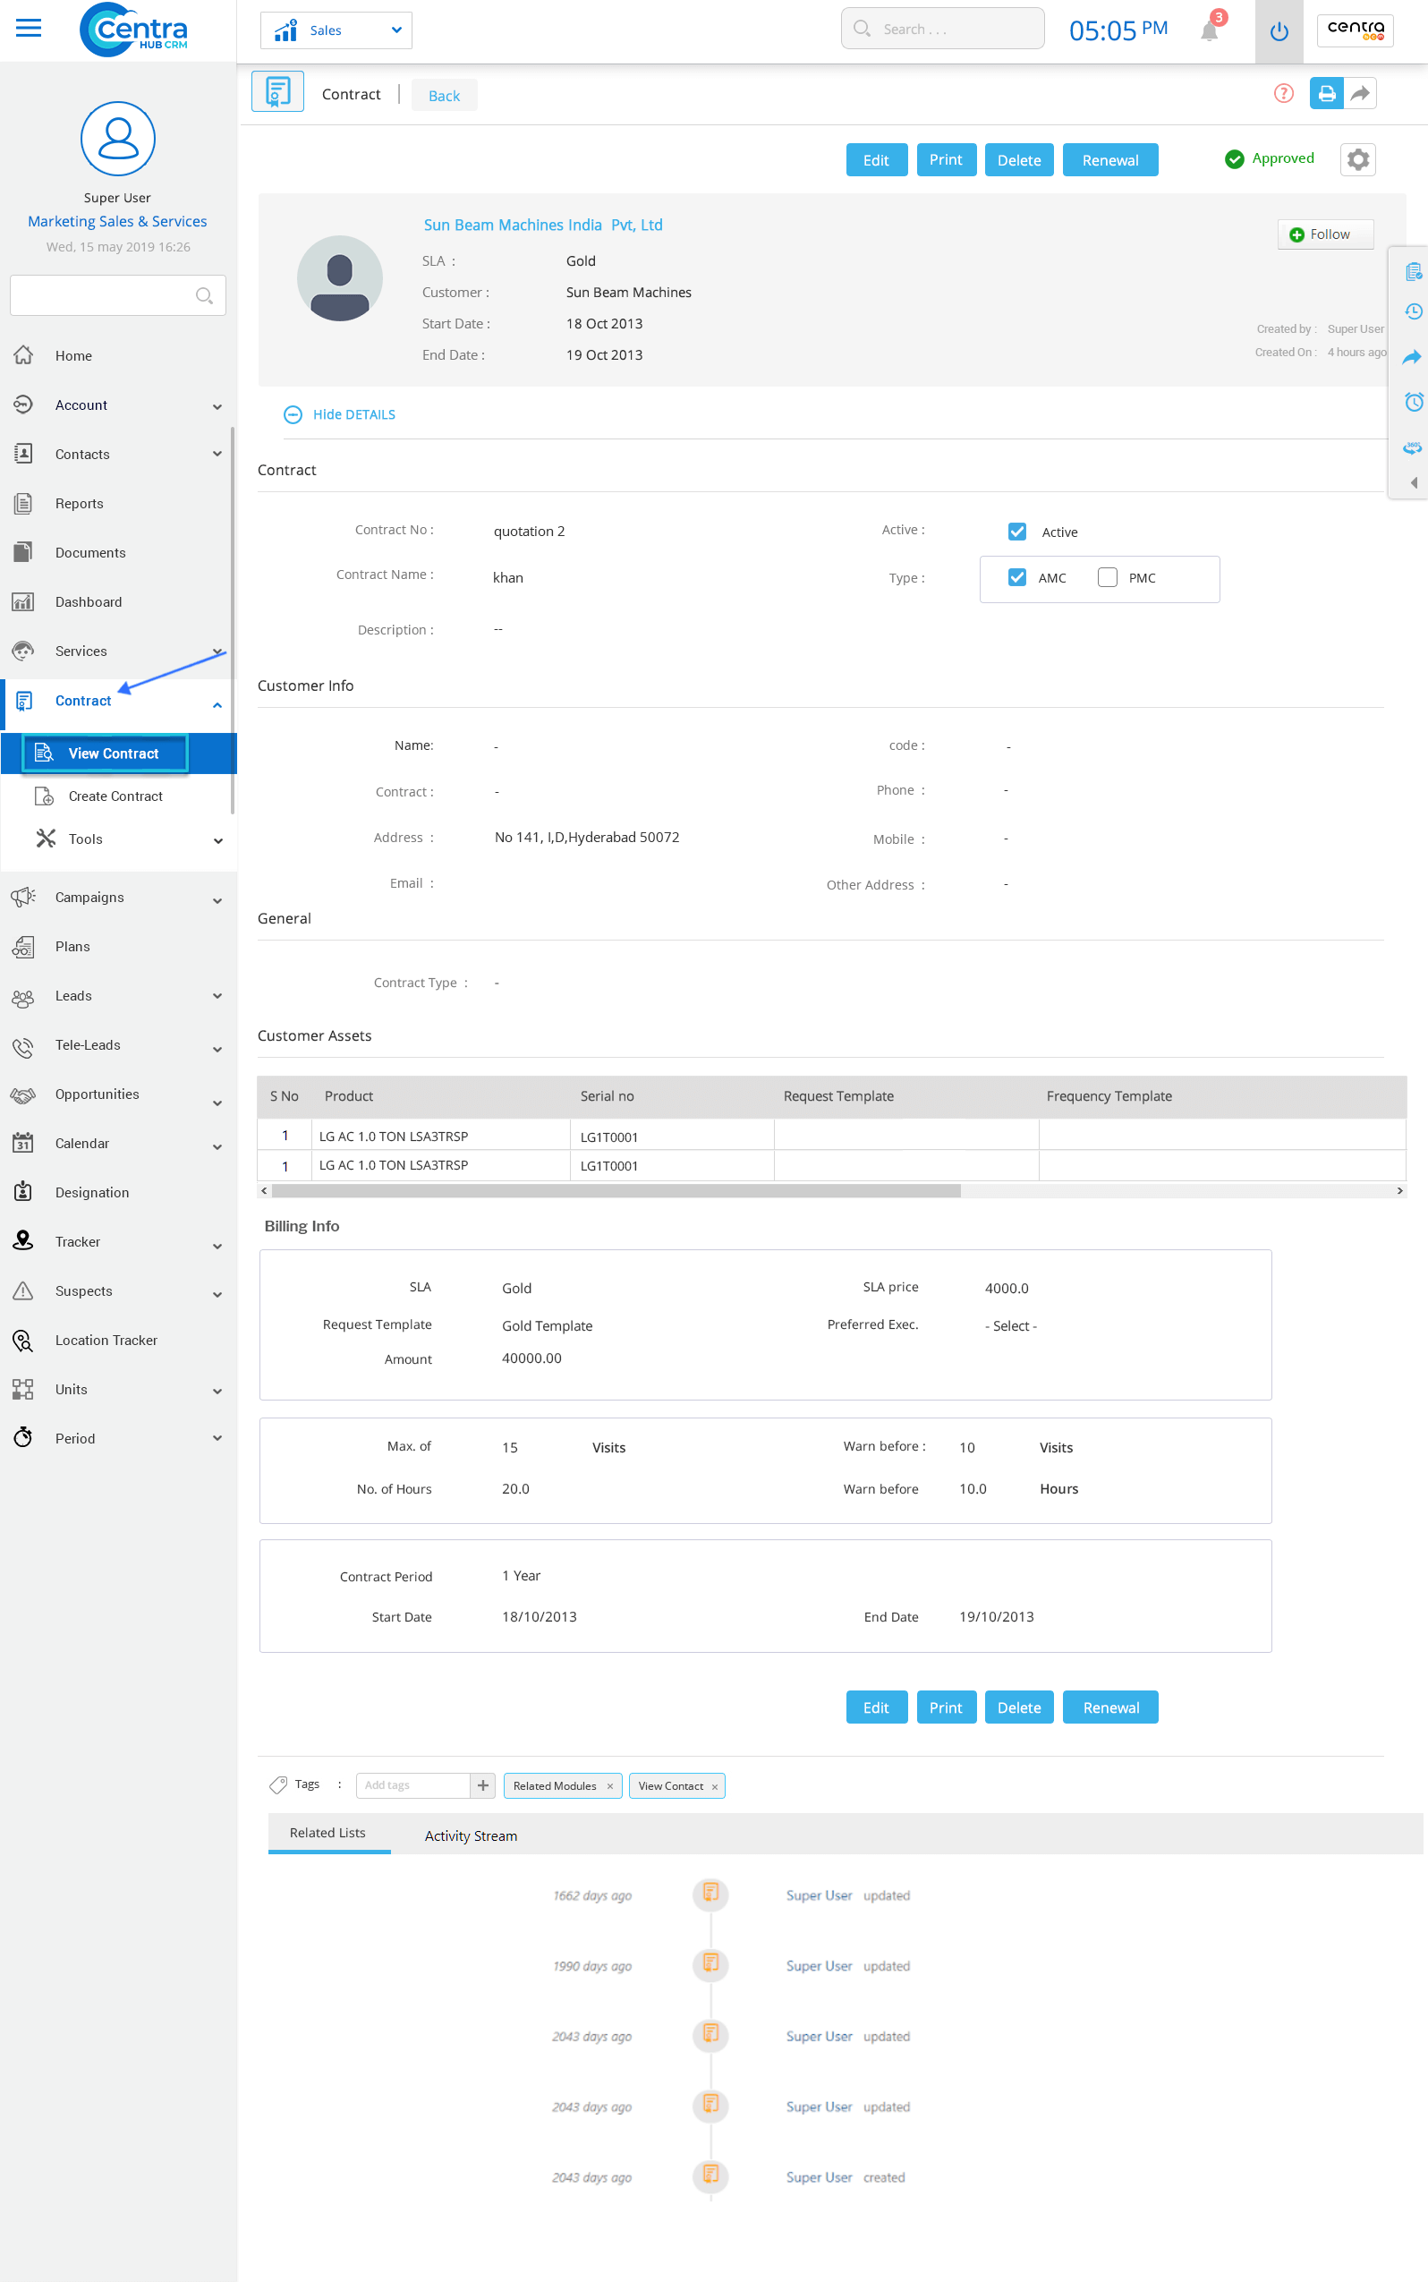Click the history icon in right panel
The height and width of the screenshot is (2282, 1428).
[x=1413, y=311]
